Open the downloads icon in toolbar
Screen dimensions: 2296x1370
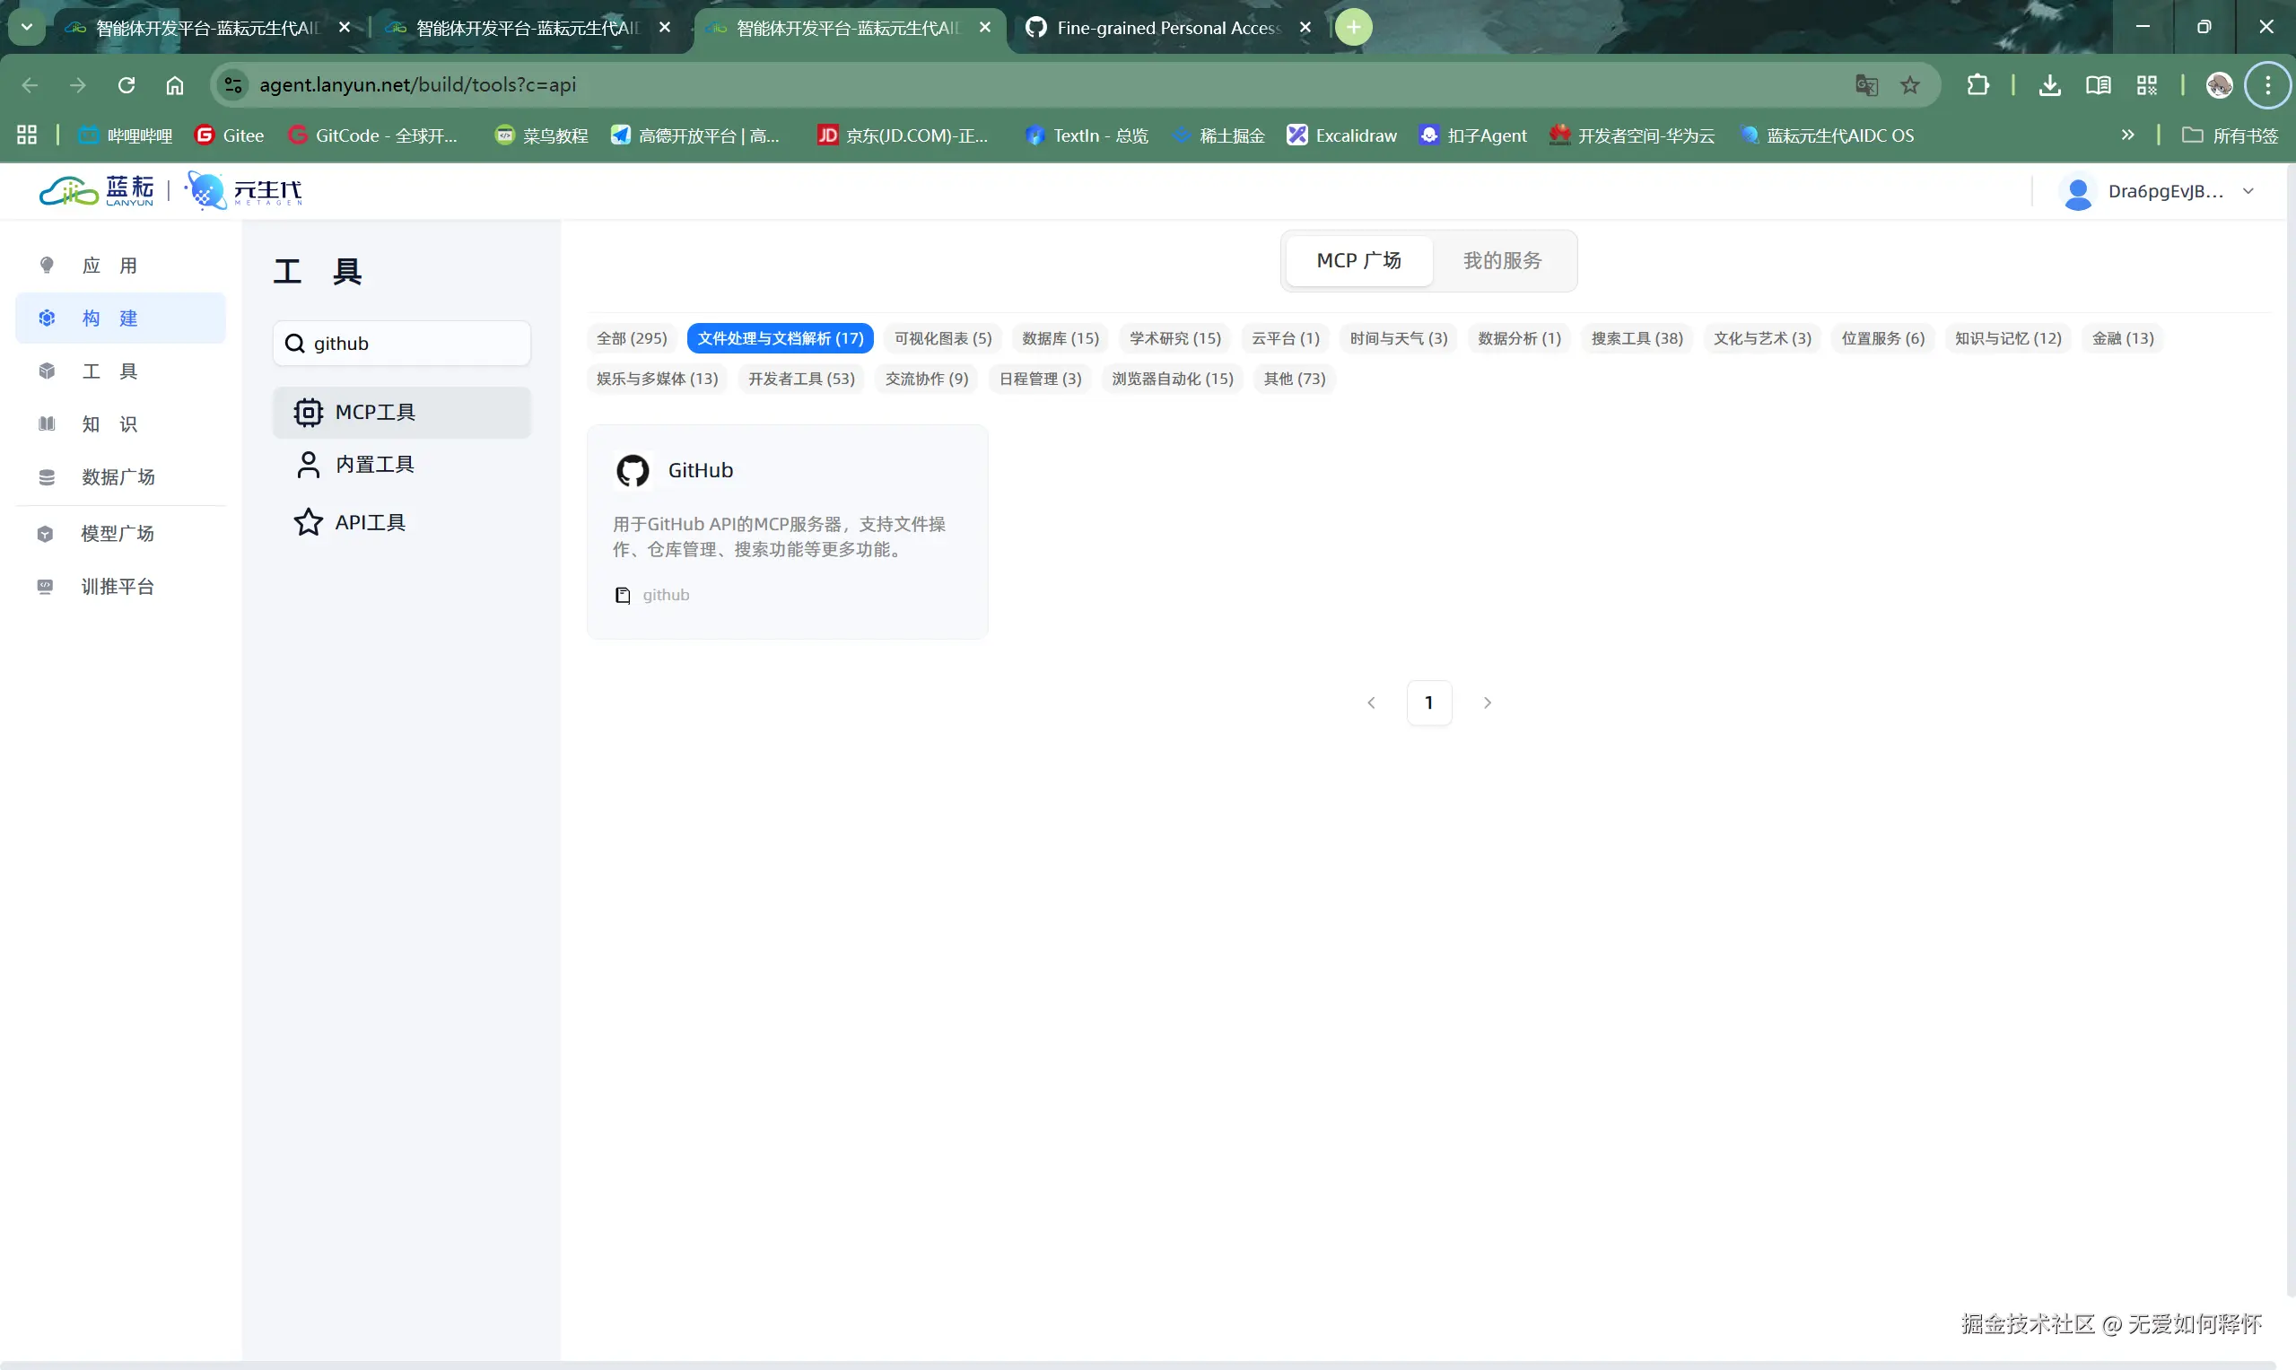2048,85
